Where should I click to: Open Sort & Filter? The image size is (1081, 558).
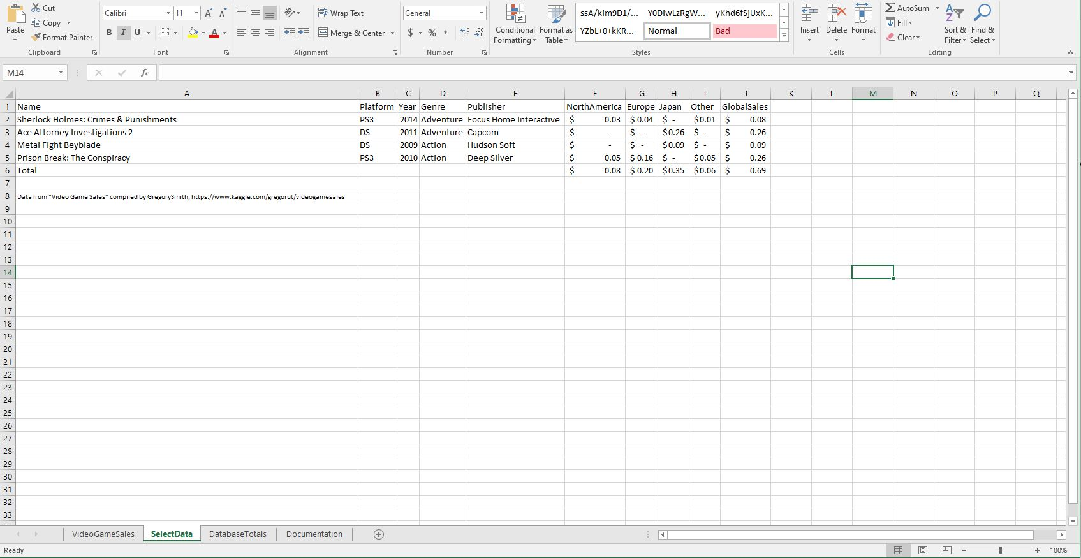pyautogui.click(x=955, y=24)
